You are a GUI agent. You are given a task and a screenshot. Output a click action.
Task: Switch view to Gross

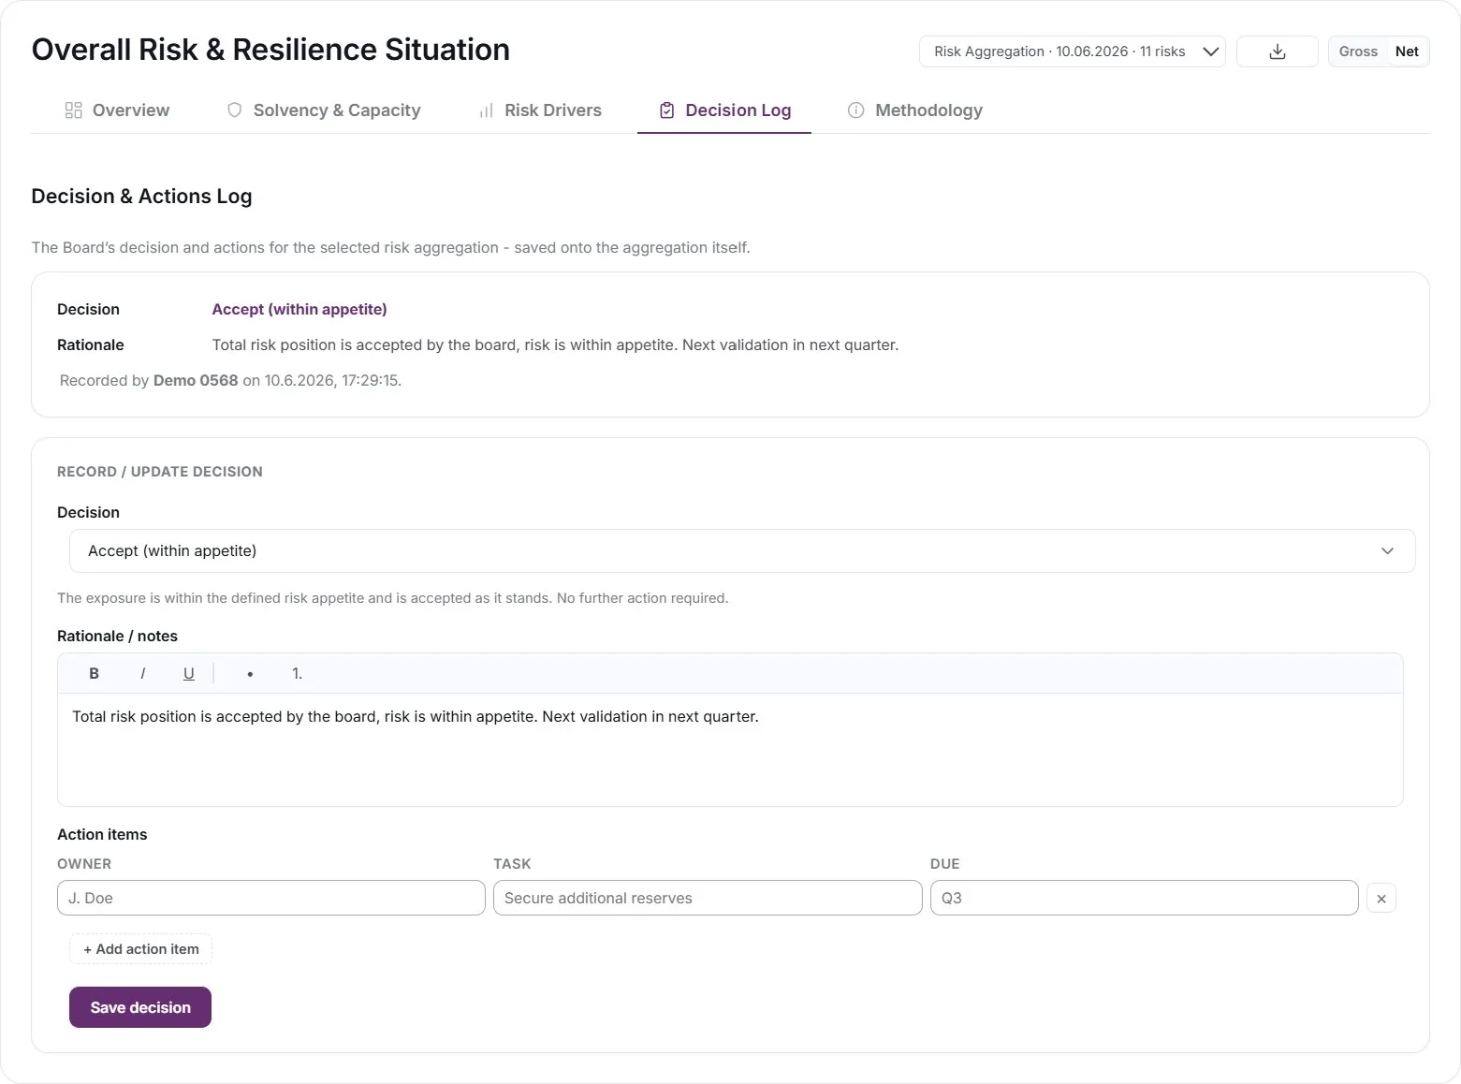click(x=1358, y=51)
